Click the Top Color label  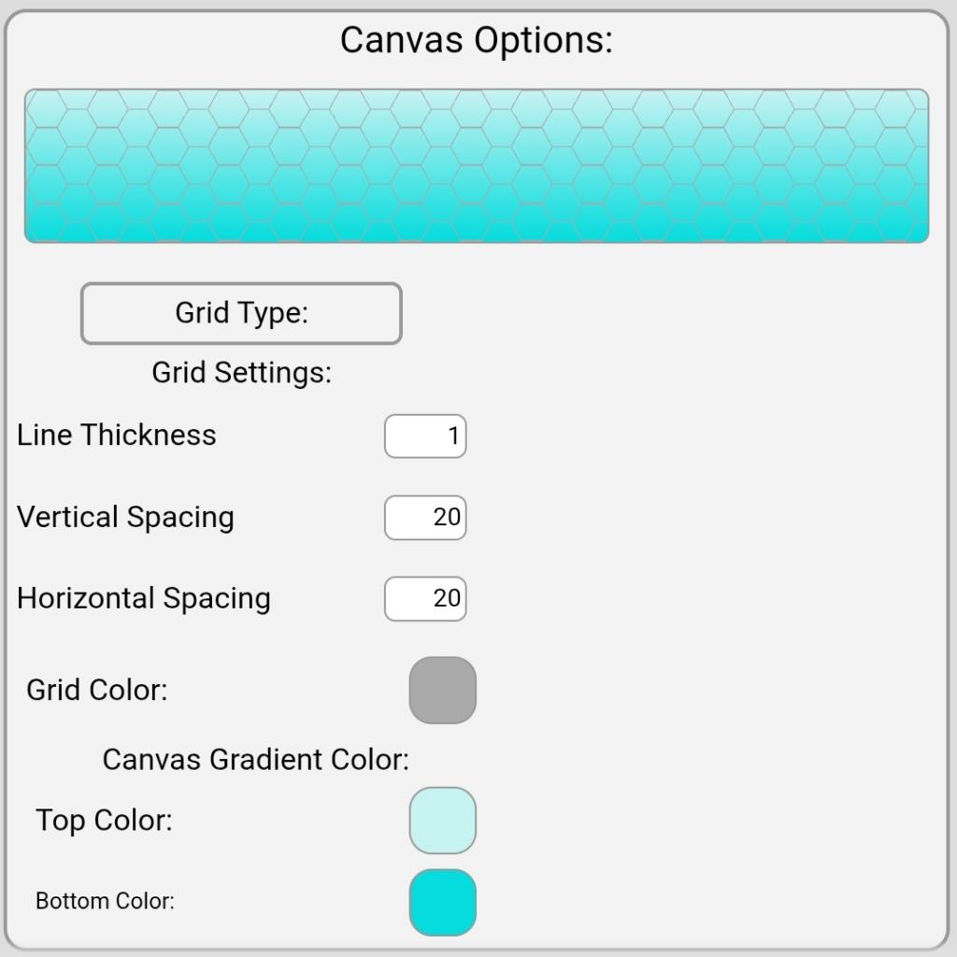point(105,821)
